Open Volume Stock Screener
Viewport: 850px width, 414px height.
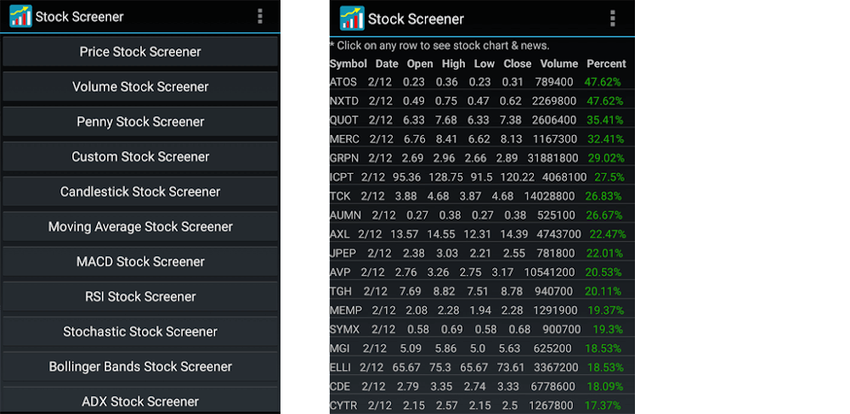[140, 87]
